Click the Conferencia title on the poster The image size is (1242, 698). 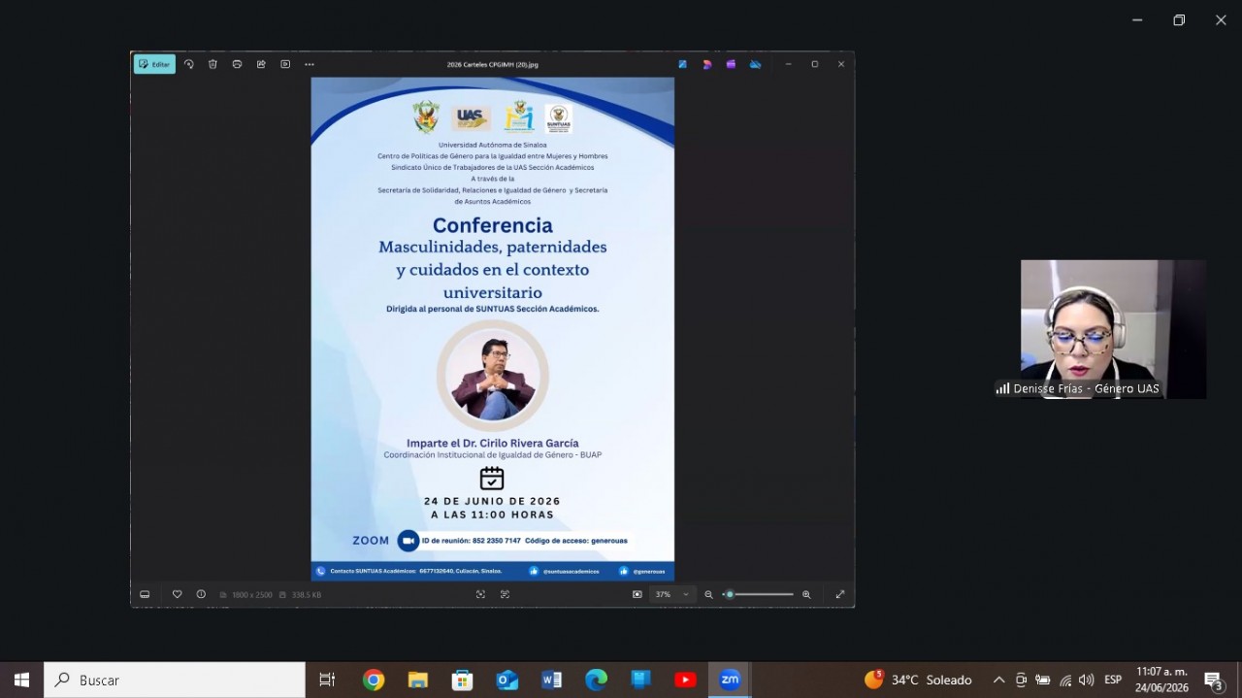tap(493, 225)
